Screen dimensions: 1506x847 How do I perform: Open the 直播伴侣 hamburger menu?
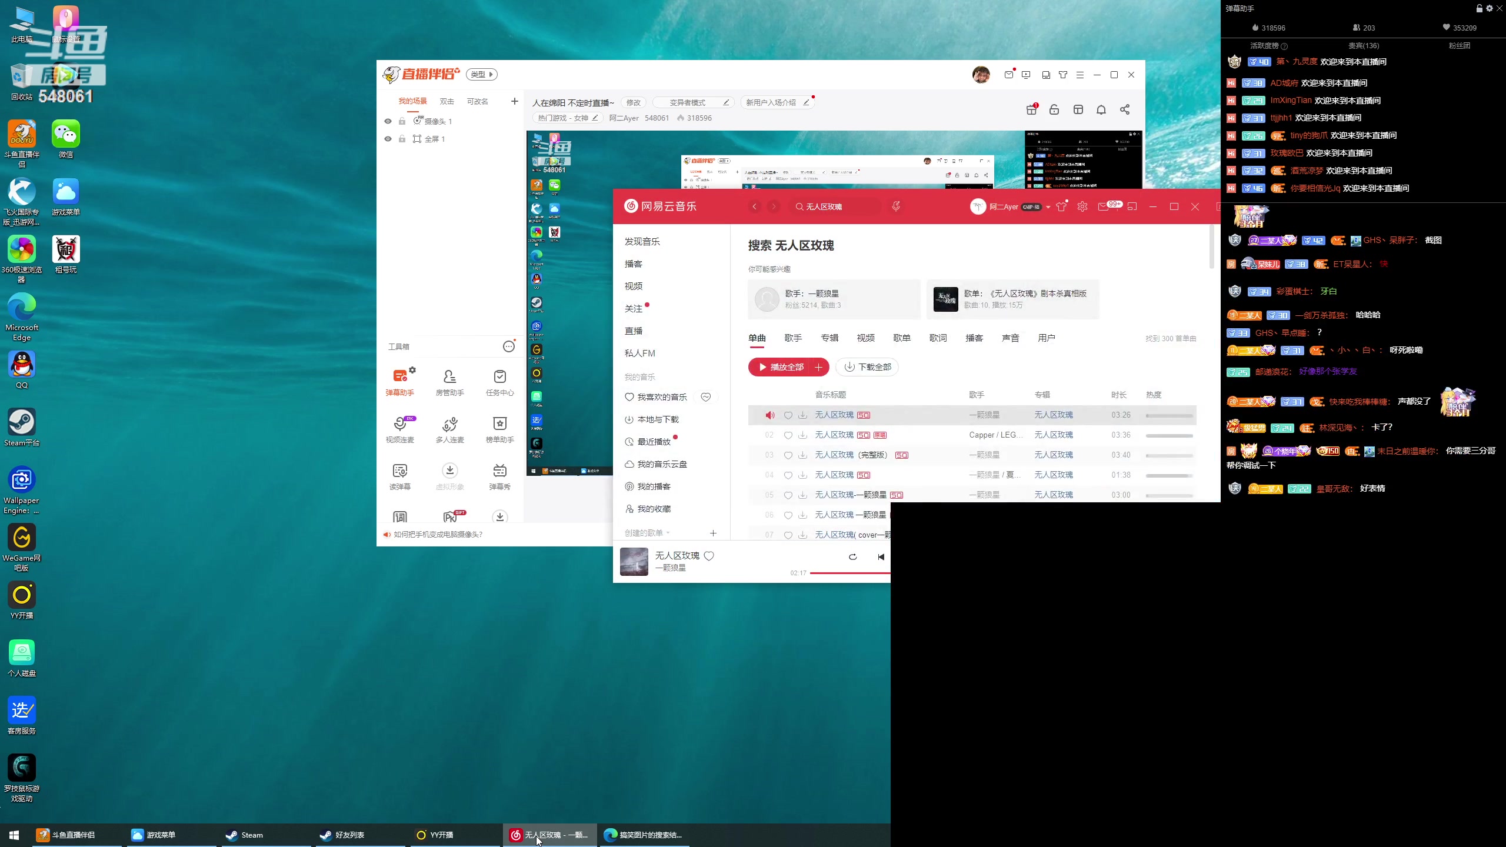click(x=1080, y=75)
